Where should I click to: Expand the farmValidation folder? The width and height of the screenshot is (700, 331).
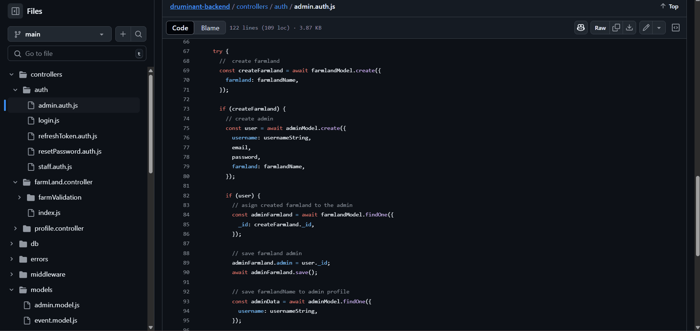[19, 197]
